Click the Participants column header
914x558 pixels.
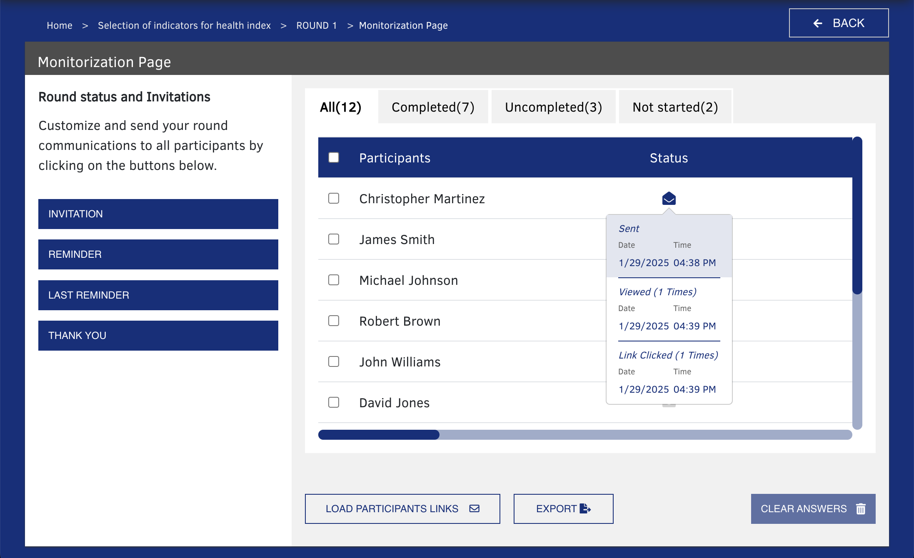[395, 158]
